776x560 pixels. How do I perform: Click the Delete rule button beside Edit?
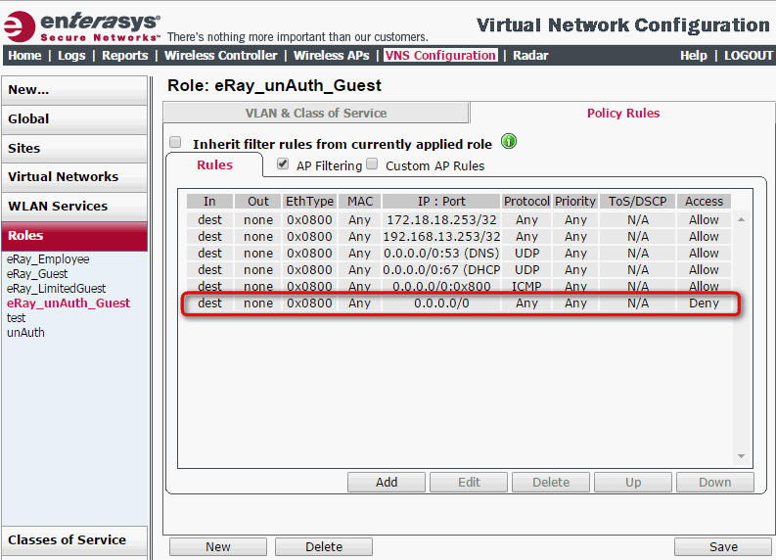pyautogui.click(x=551, y=483)
